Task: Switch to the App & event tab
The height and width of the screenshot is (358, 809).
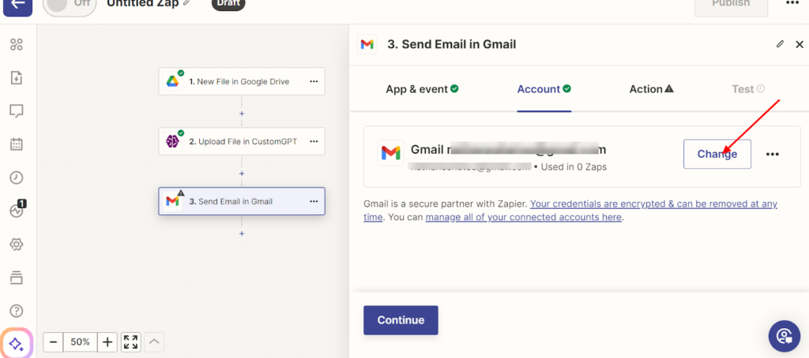Action: (x=422, y=89)
